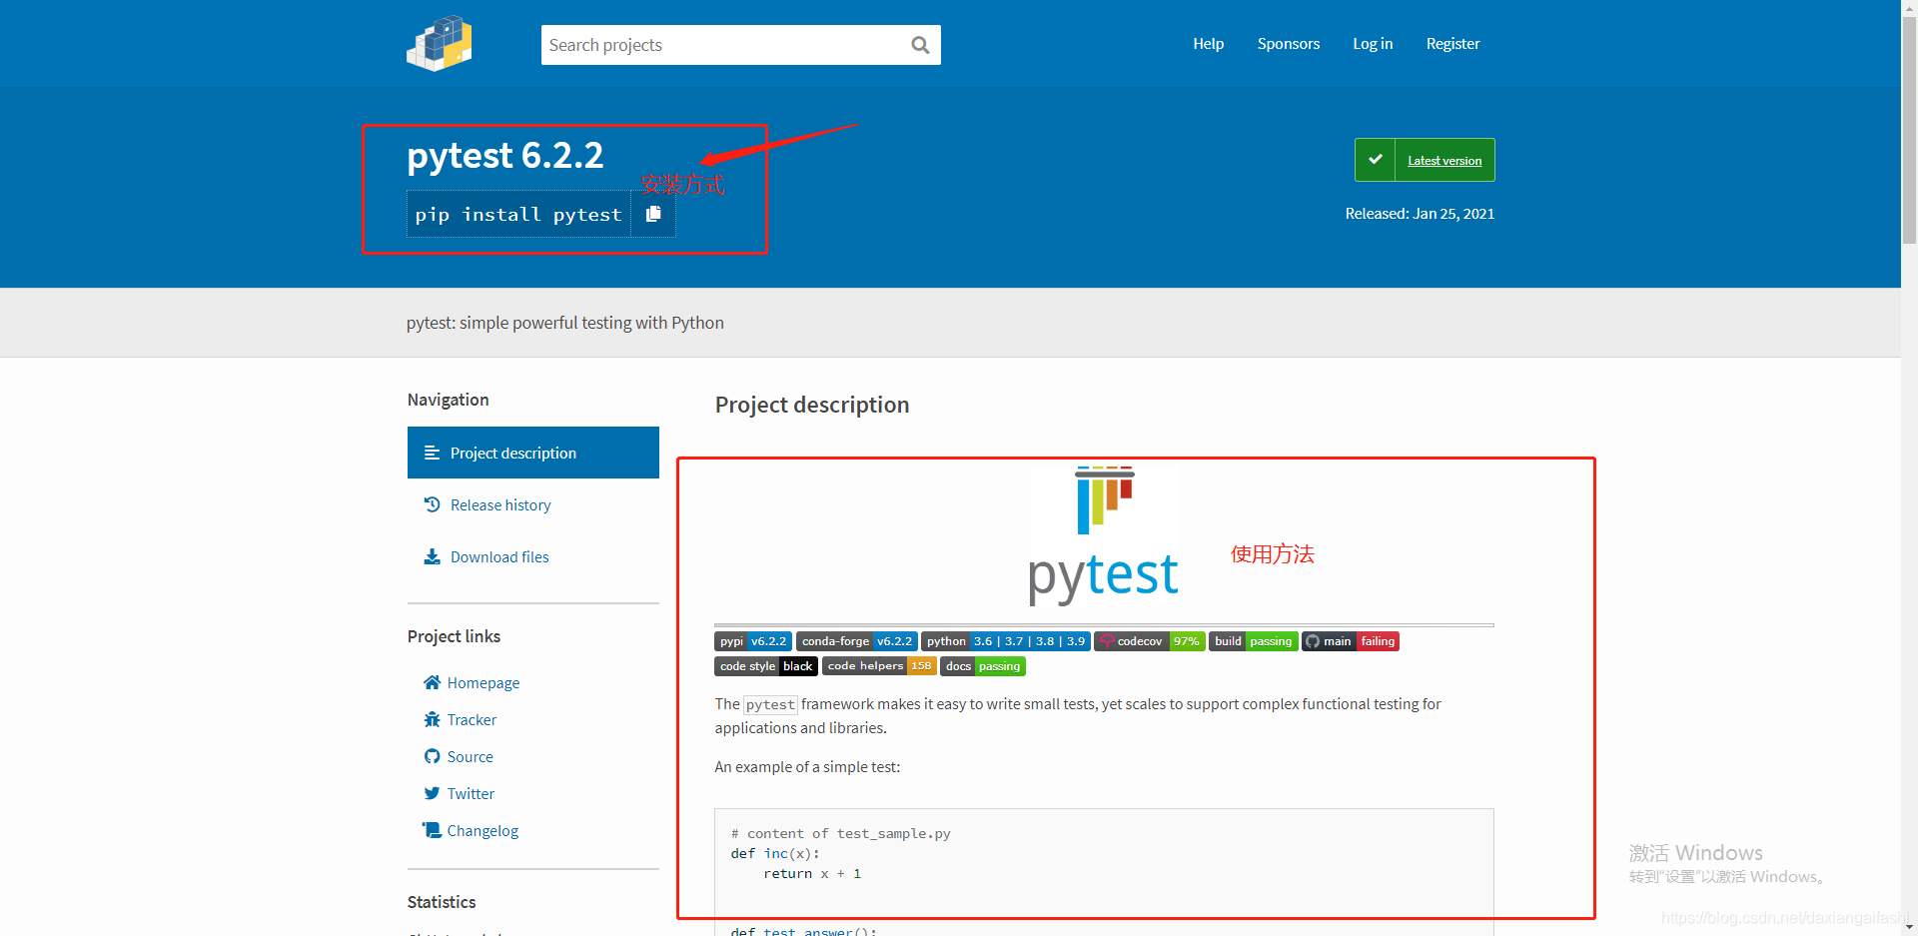The image size is (1918, 936).
Task: Copy pip install command icon
Action: 653,214
